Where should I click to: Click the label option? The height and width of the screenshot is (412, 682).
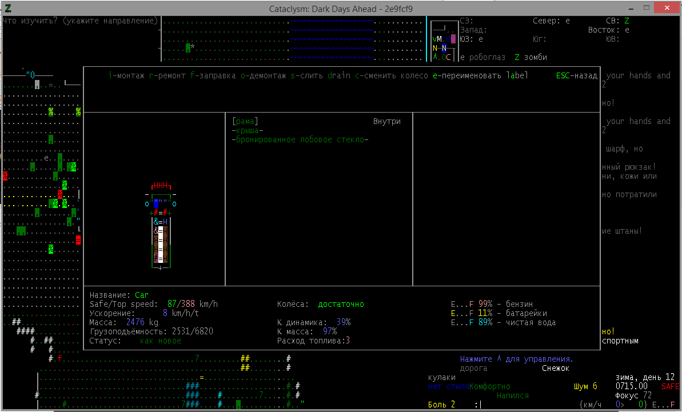click(517, 75)
